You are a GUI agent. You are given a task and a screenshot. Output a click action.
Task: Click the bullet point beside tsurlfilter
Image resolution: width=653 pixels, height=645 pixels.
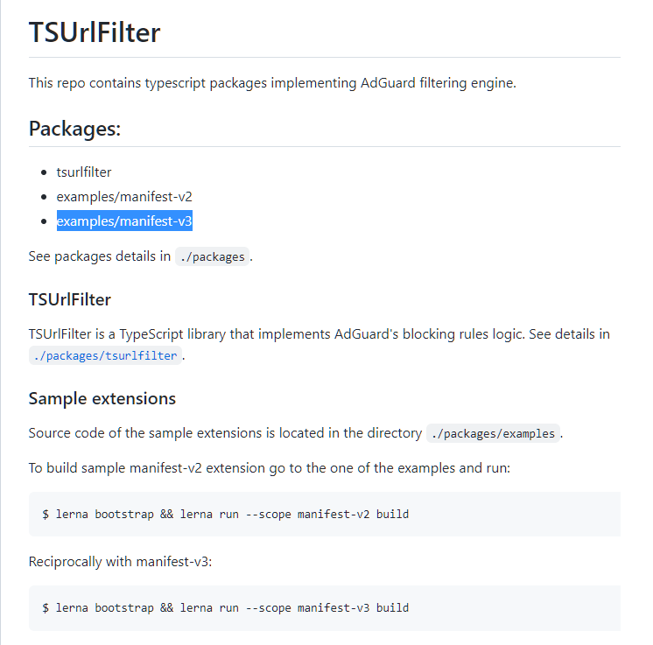[x=45, y=173]
